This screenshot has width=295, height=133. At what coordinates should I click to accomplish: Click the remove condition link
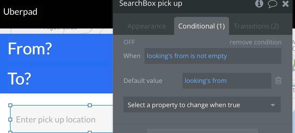click(255, 42)
